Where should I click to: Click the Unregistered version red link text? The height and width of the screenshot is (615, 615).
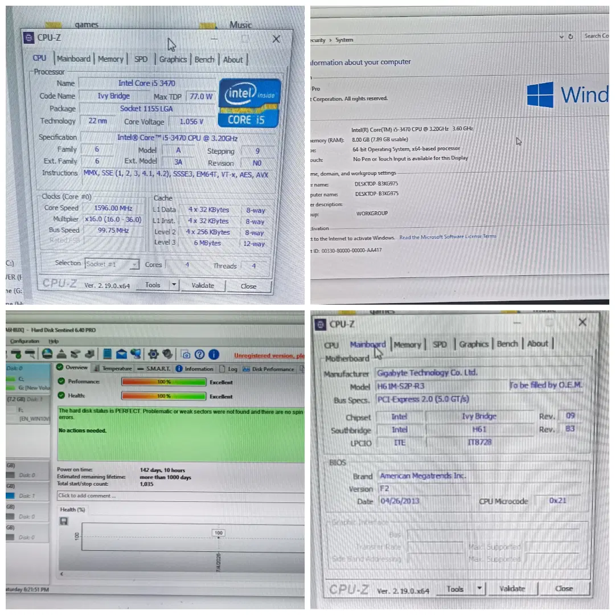tap(269, 356)
